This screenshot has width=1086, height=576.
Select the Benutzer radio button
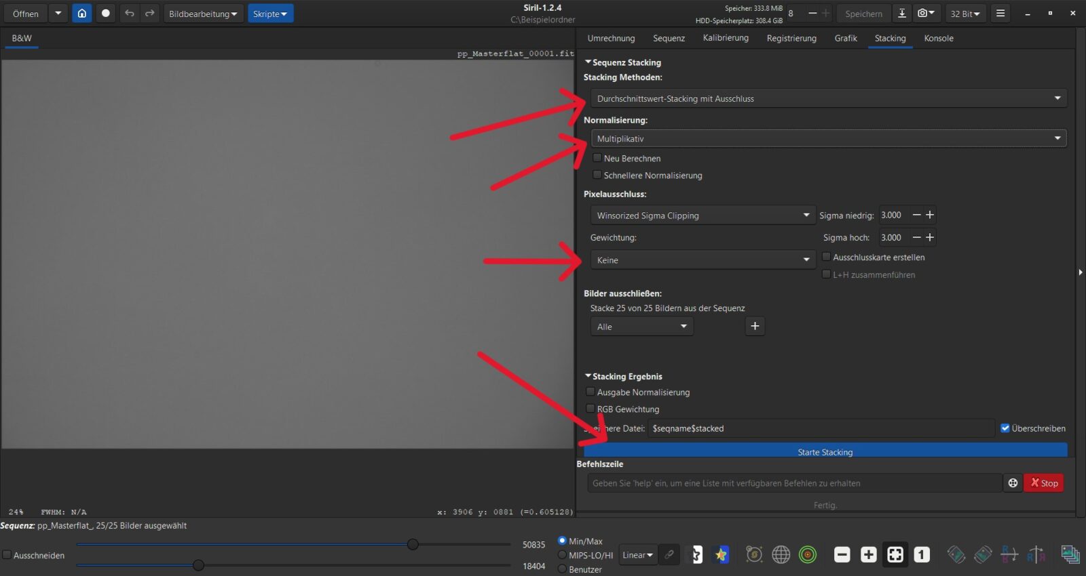pos(562,569)
